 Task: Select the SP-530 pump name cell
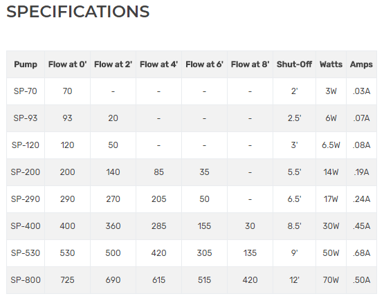26,253
